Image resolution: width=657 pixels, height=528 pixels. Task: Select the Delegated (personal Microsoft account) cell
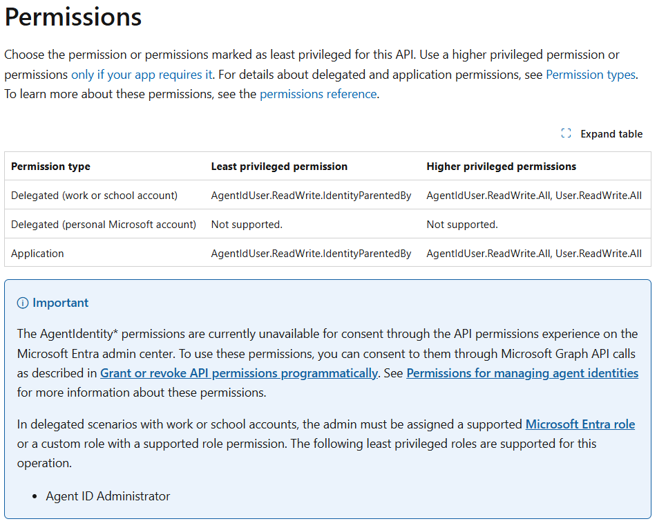(x=104, y=225)
